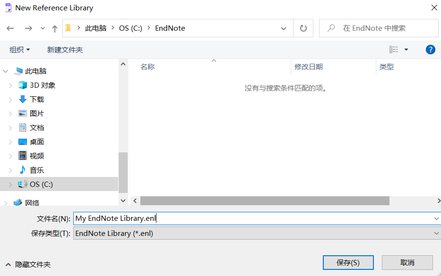The height and width of the screenshot is (276, 441).
Task: Go back using the left arrow
Action: (10, 28)
